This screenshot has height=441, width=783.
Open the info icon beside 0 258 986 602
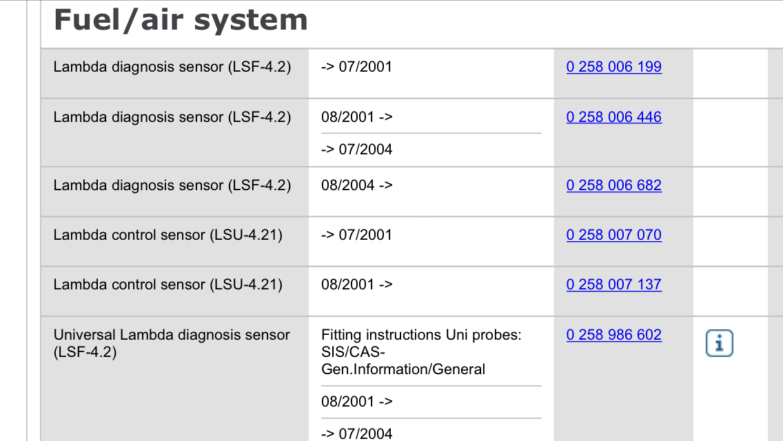tap(719, 343)
